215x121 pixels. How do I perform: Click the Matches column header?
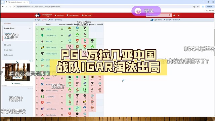(62, 24)
